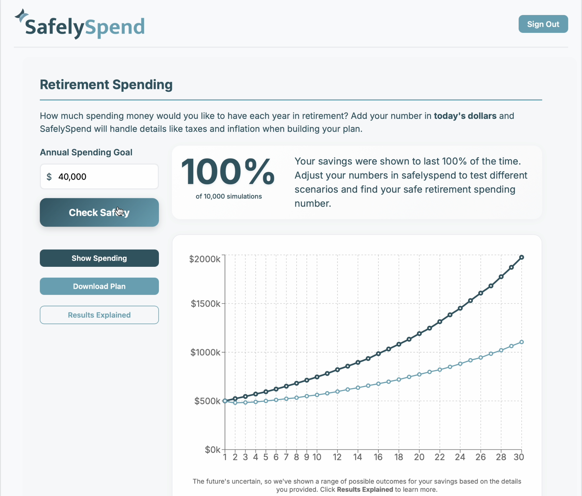Click the 'of 10,000 simulations' caption text

(228, 196)
